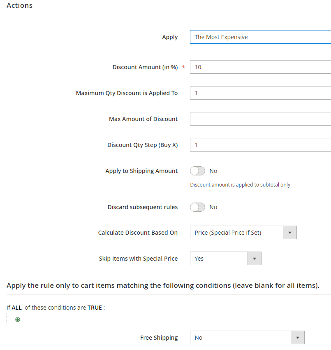331x350 pixels.
Task: Click the Maximum Qty Discount is Applied To field
Action: (x=261, y=93)
